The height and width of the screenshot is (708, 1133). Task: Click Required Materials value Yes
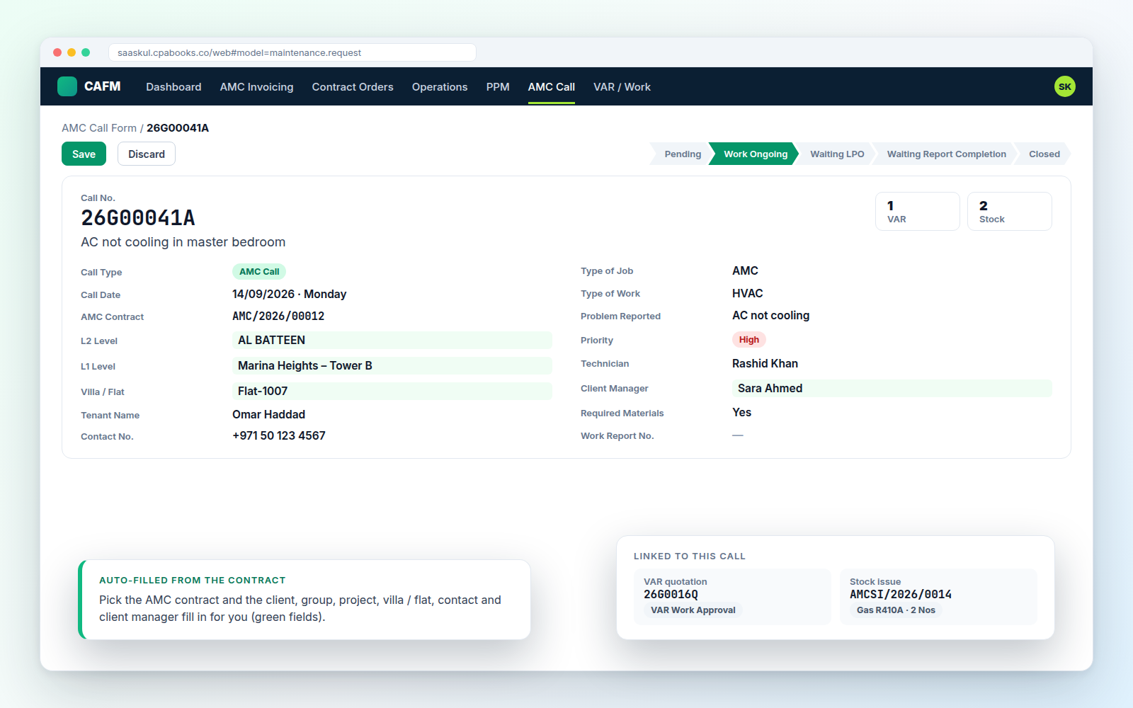click(x=741, y=412)
